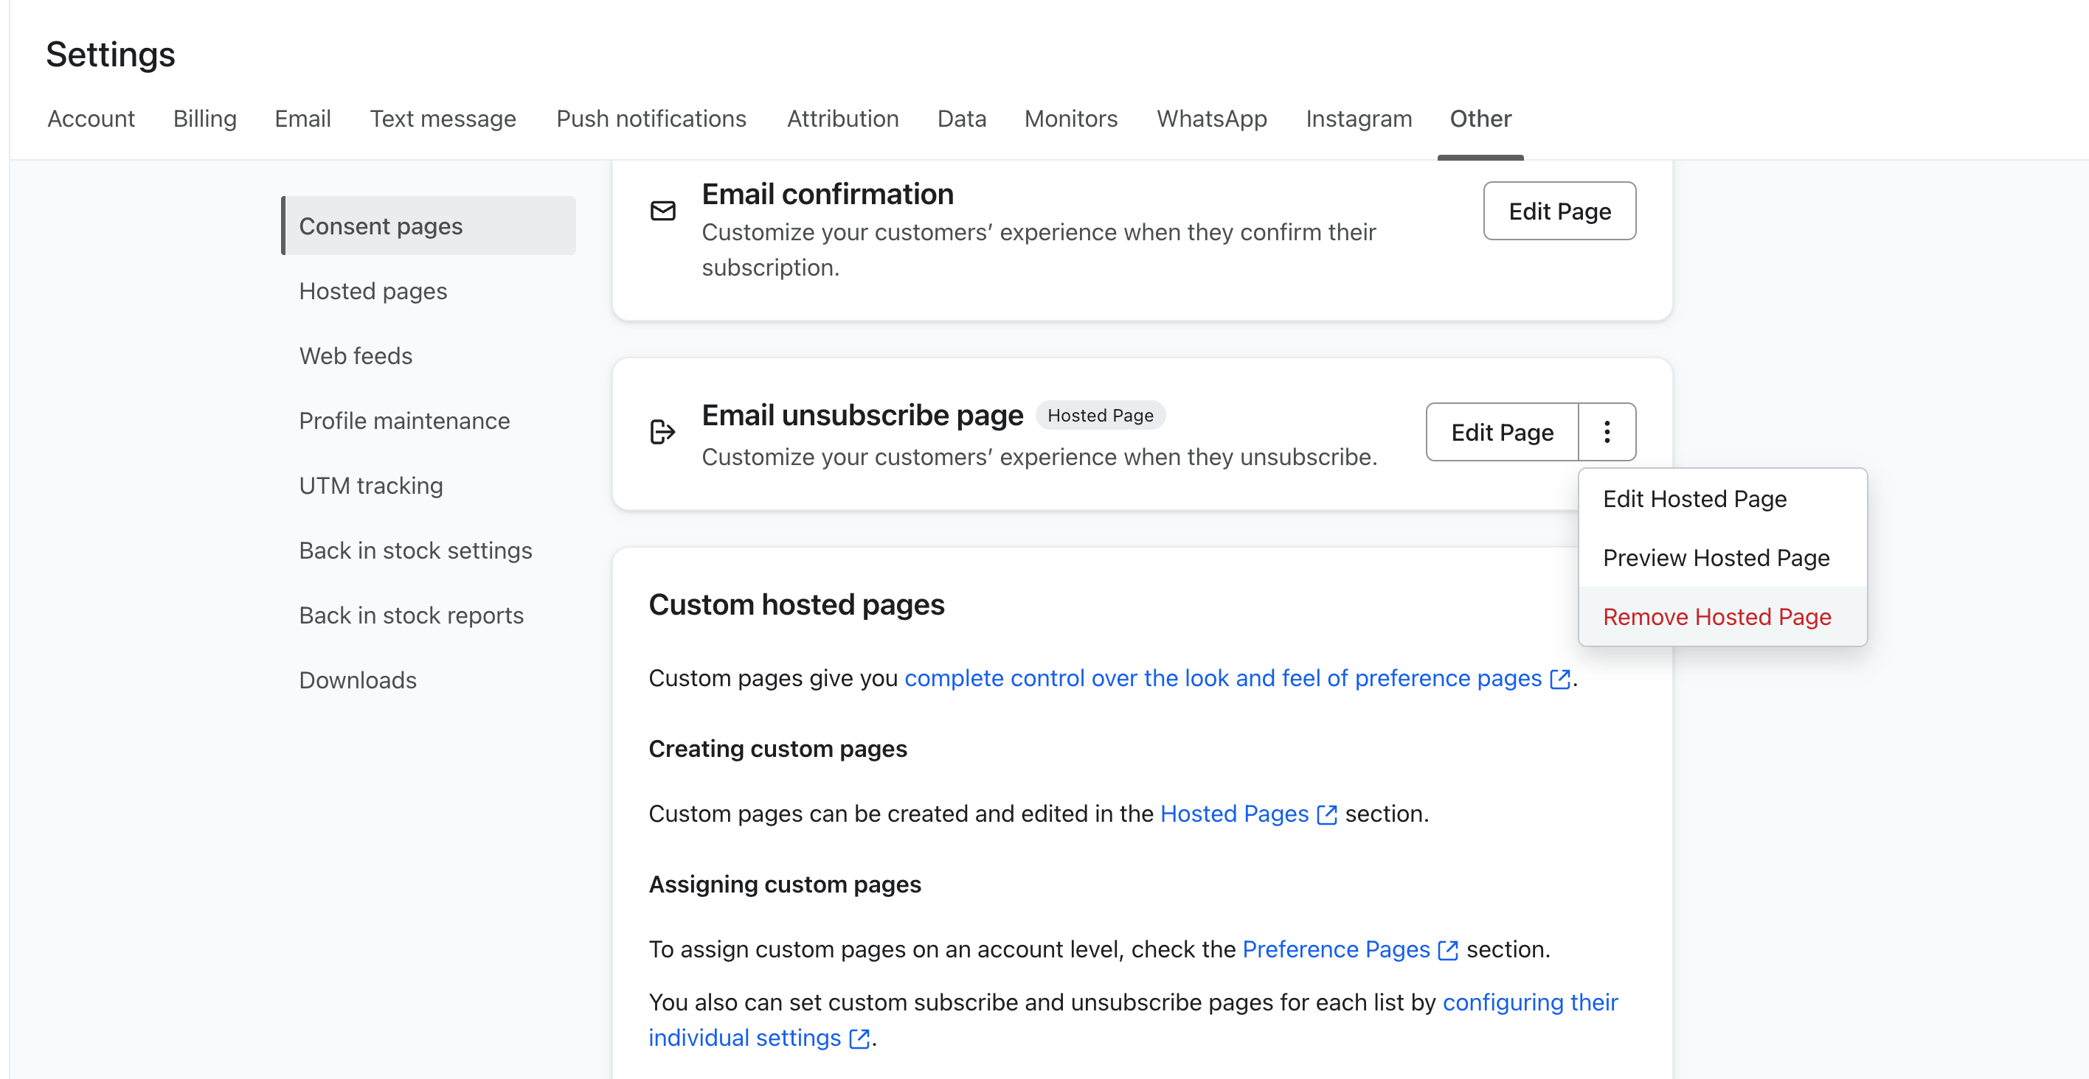This screenshot has width=2089, height=1079.
Task: Switch to the Instagram tab
Action: [1358, 119]
